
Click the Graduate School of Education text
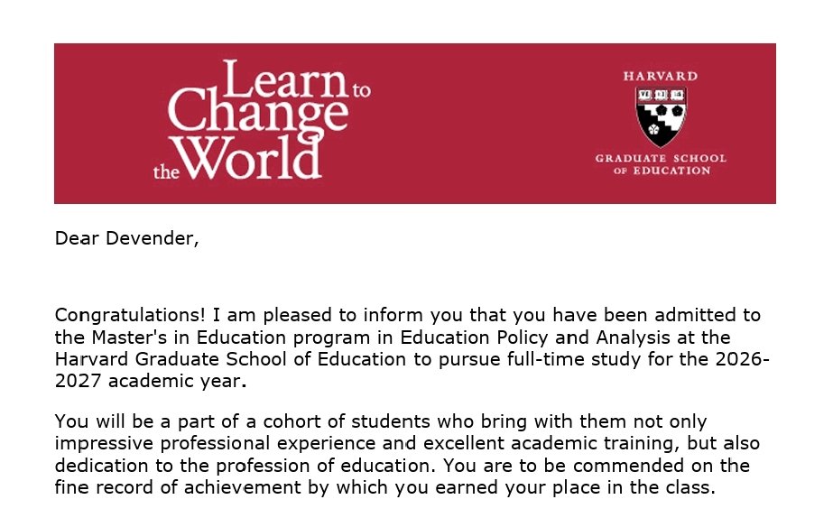point(661,164)
